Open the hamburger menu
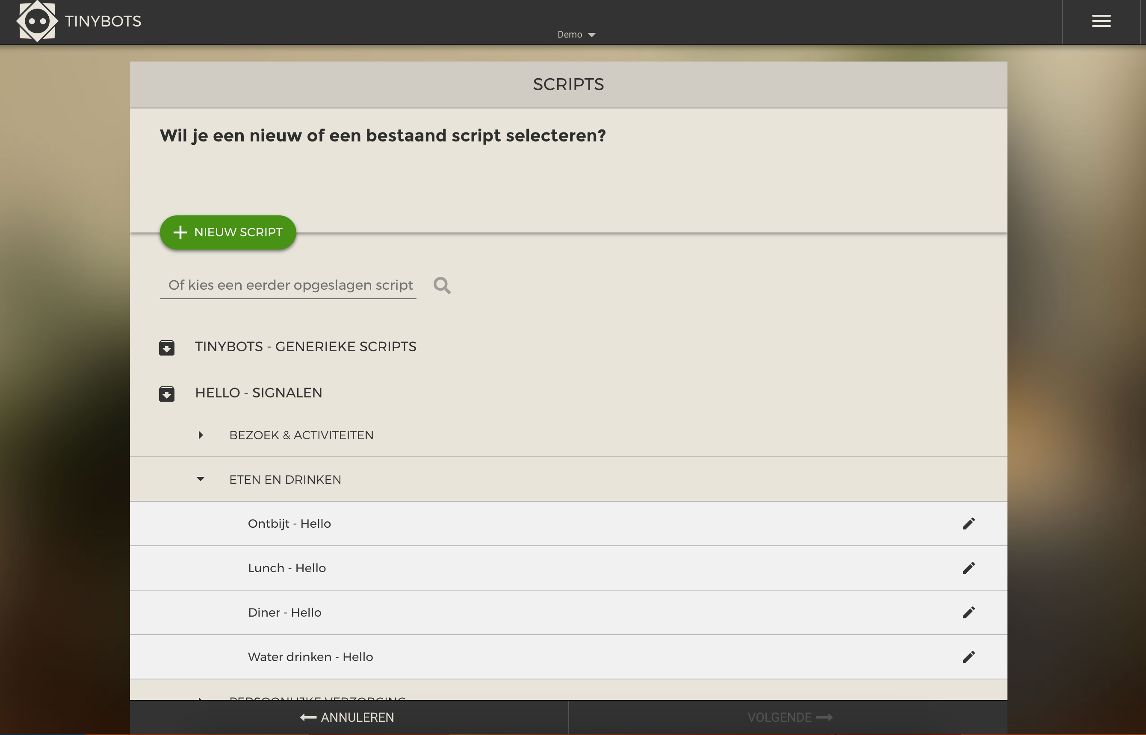Viewport: 1146px width, 735px height. tap(1101, 21)
